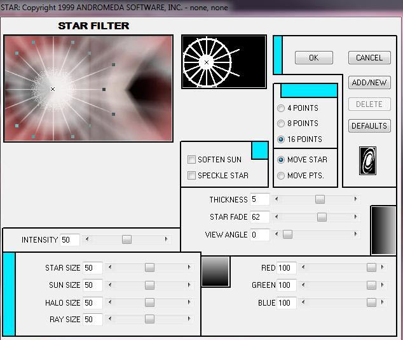Confirm with the OK button
Screen dimensions: 403x340
click(x=314, y=58)
